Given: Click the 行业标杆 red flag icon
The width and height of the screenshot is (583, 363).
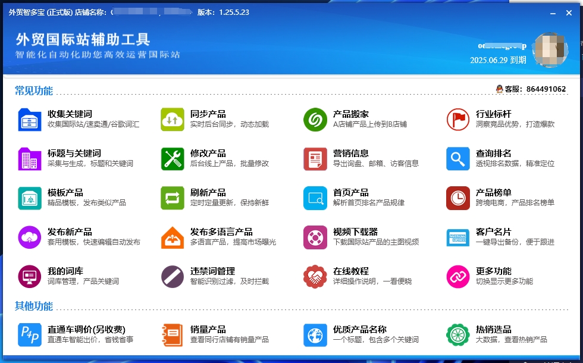Looking at the screenshot, I should [x=458, y=120].
